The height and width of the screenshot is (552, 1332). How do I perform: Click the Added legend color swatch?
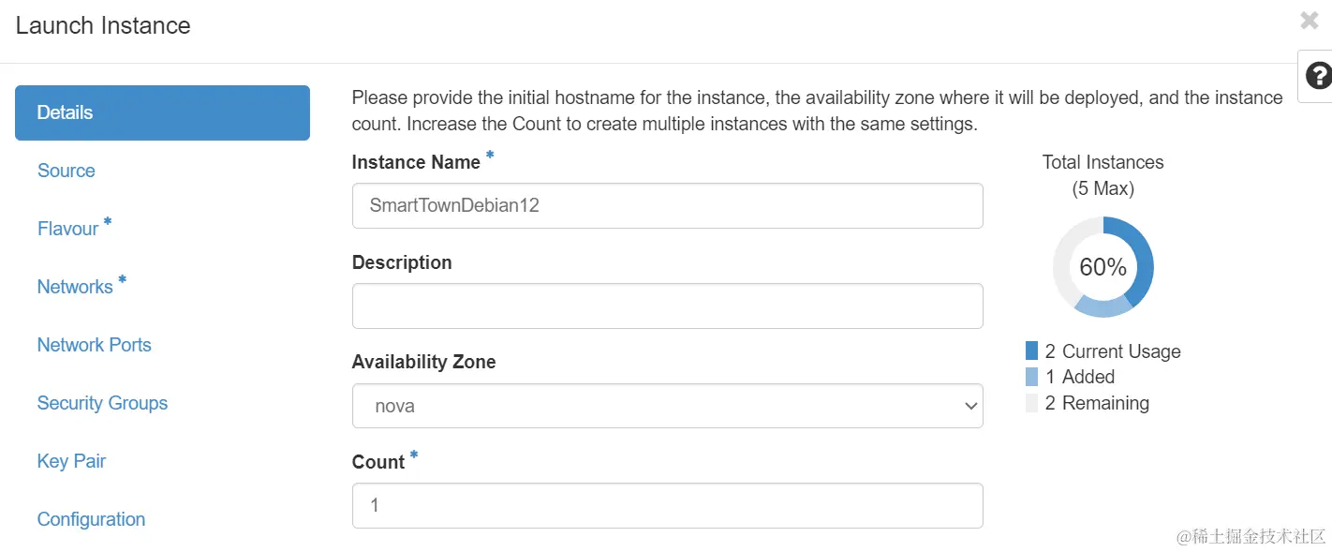1032,377
